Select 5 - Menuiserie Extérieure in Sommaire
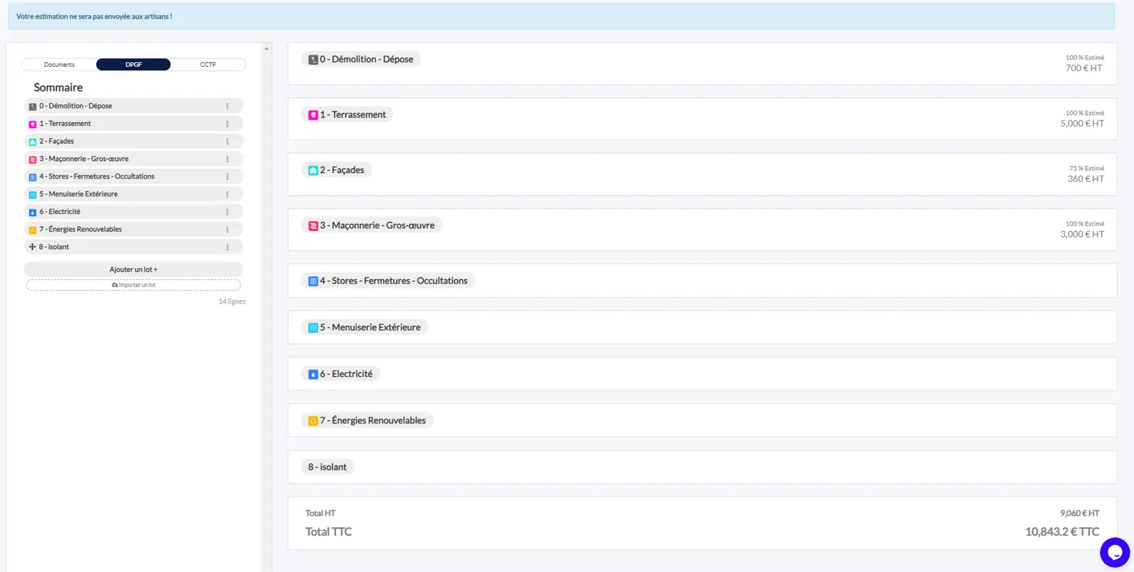Viewport: 1134px width, 572px height. 133,194
